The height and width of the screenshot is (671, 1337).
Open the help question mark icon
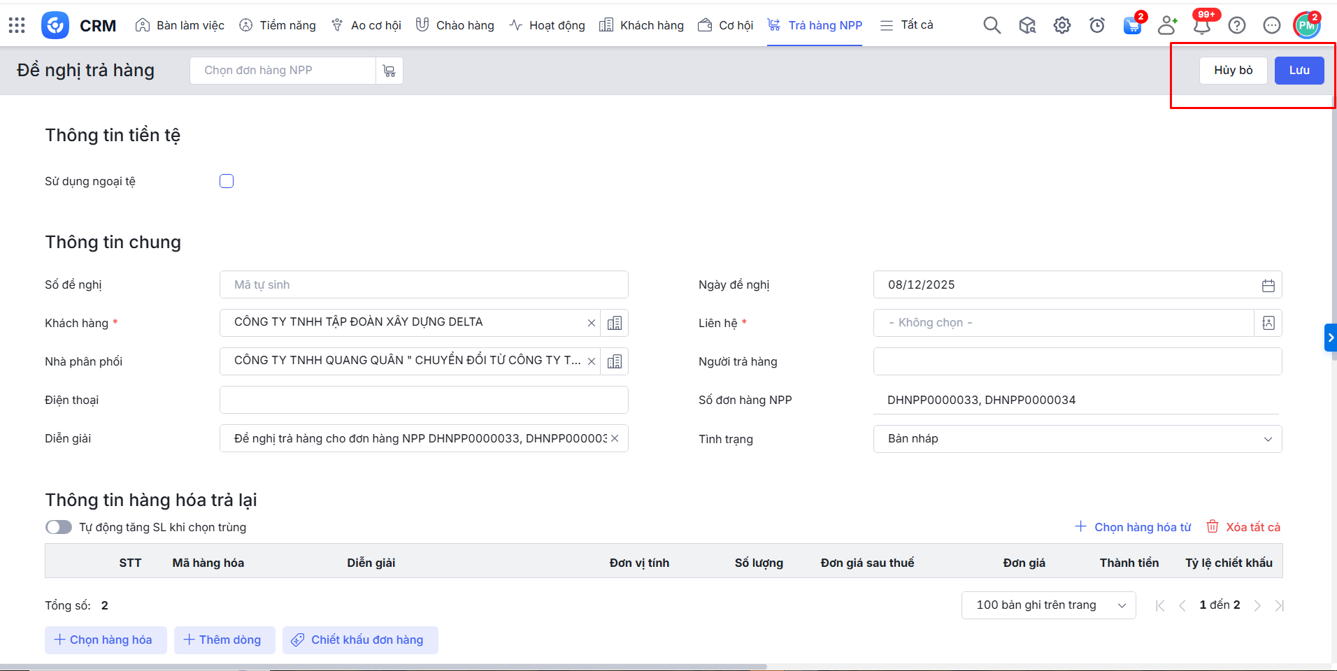point(1236,26)
